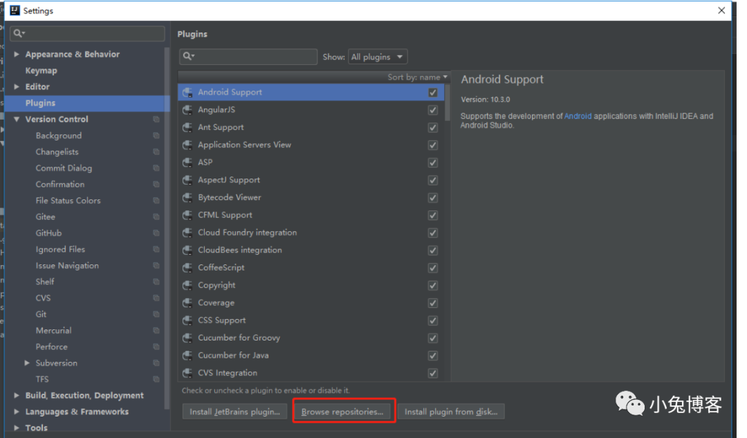Click the settings tree vertical scrollbar
Image resolution: width=747 pixels, height=438 pixels.
point(167,228)
